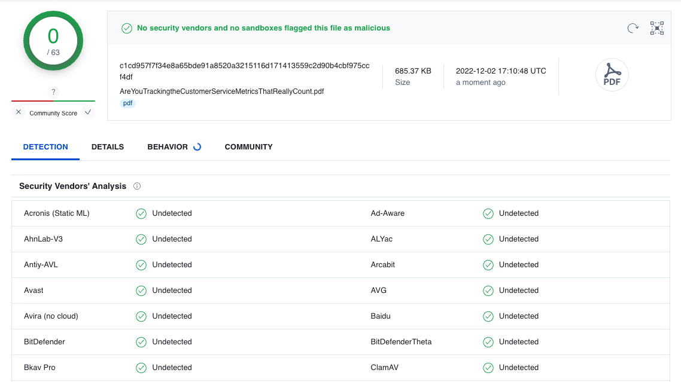The height and width of the screenshot is (382, 681).
Task: Vote file as malicious with X button
Action: pyautogui.click(x=19, y=112)
